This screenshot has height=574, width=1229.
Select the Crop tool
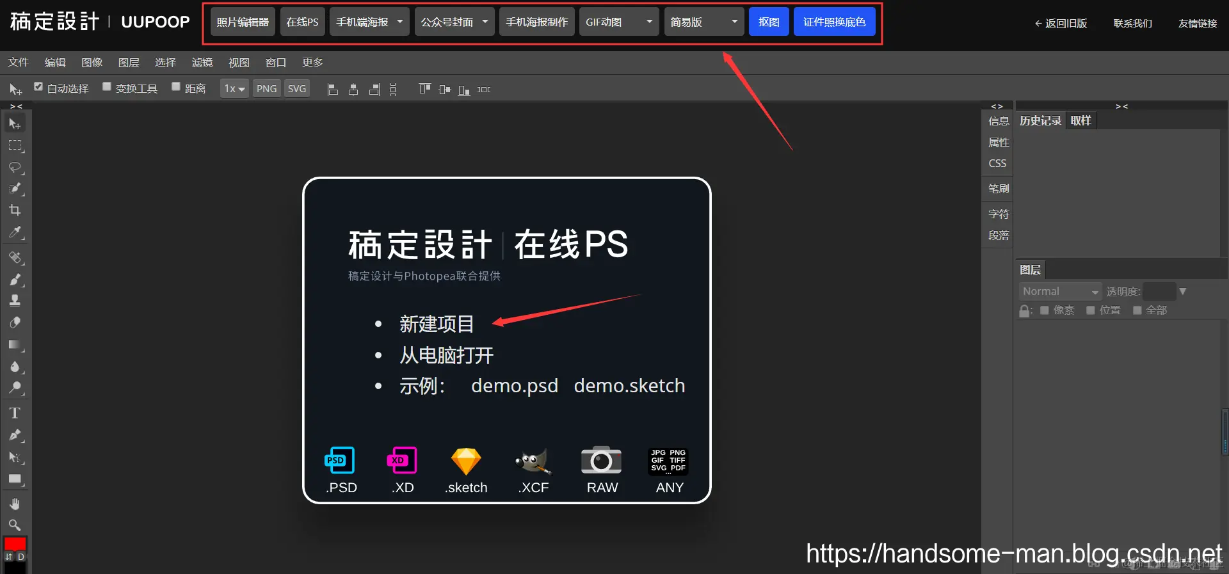[x=15, y=211]
